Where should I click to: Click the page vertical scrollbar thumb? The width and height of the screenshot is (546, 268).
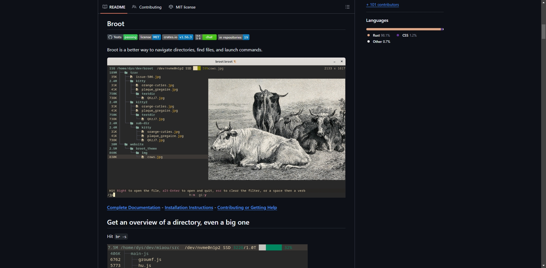(543, 31)
